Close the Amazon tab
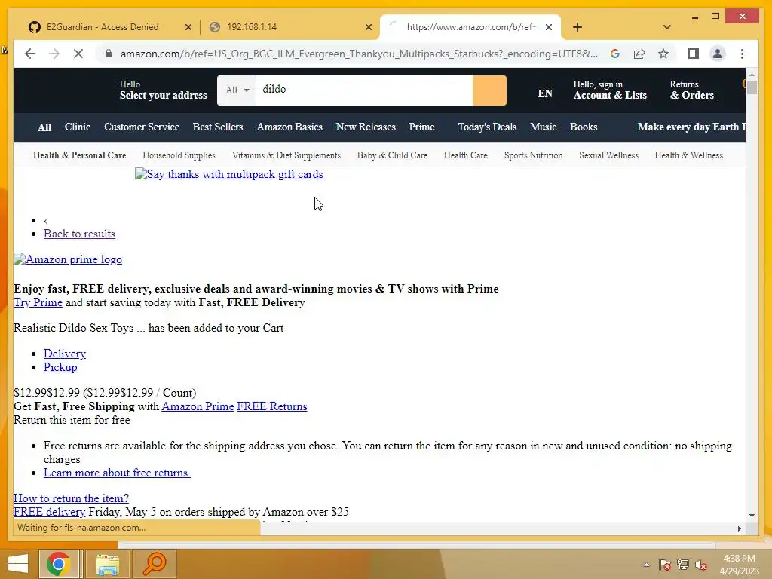Viewport: 772px width, 579px height. 549,27
